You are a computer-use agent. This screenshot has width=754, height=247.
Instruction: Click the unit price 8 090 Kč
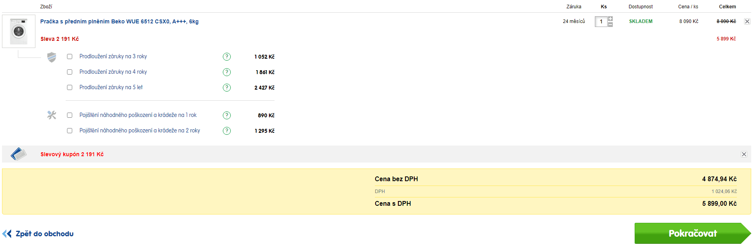[x=689, y=21]
